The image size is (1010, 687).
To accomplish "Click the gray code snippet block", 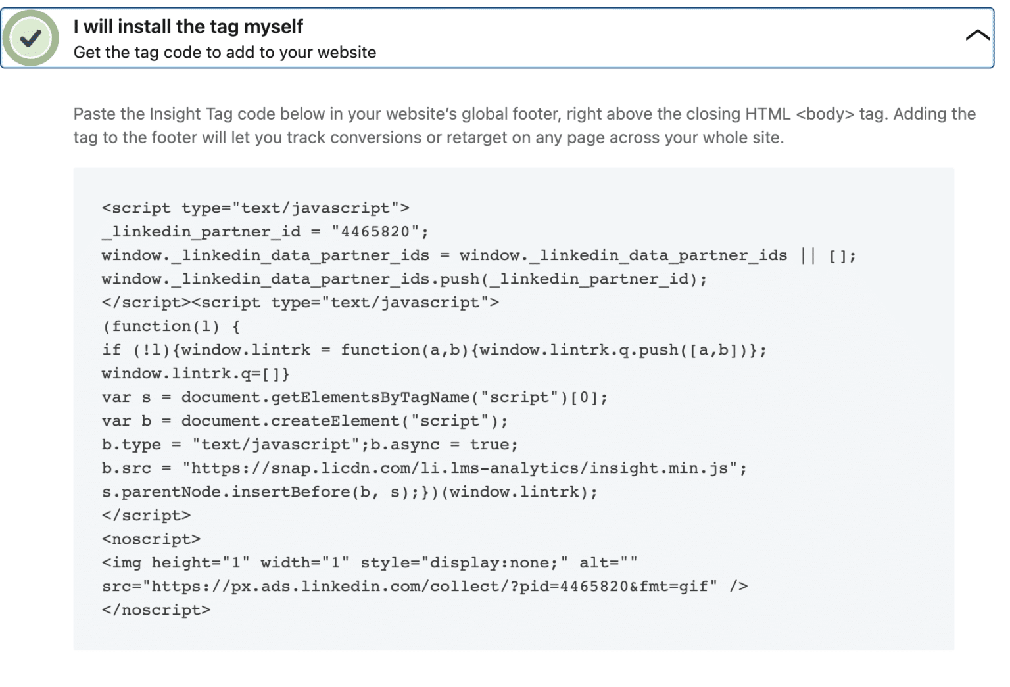I will (x=513, y=407).
